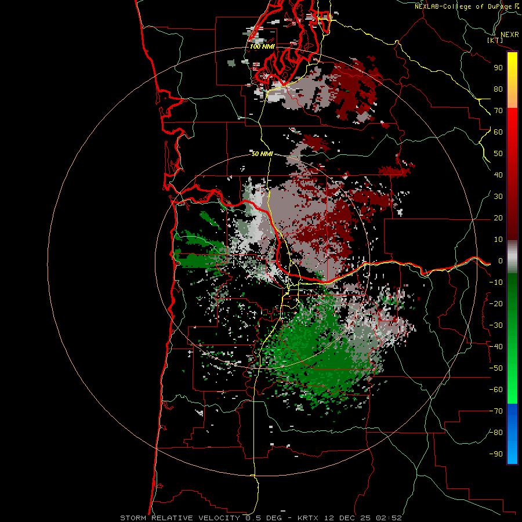Click the 50 value on velocity scale

pos(498,154)
